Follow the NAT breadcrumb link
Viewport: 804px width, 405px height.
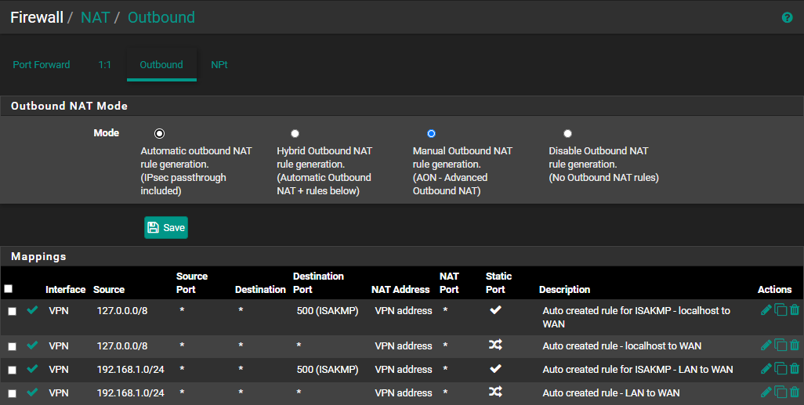[x=96, y=17]
